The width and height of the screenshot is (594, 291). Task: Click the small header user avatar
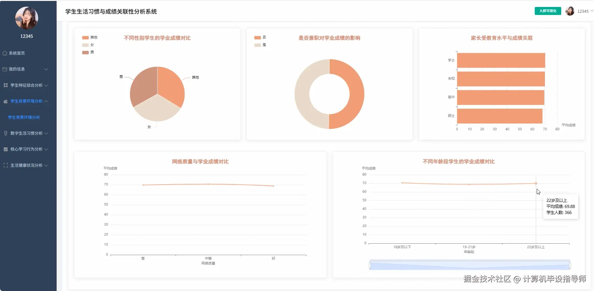tap(570, 11)
